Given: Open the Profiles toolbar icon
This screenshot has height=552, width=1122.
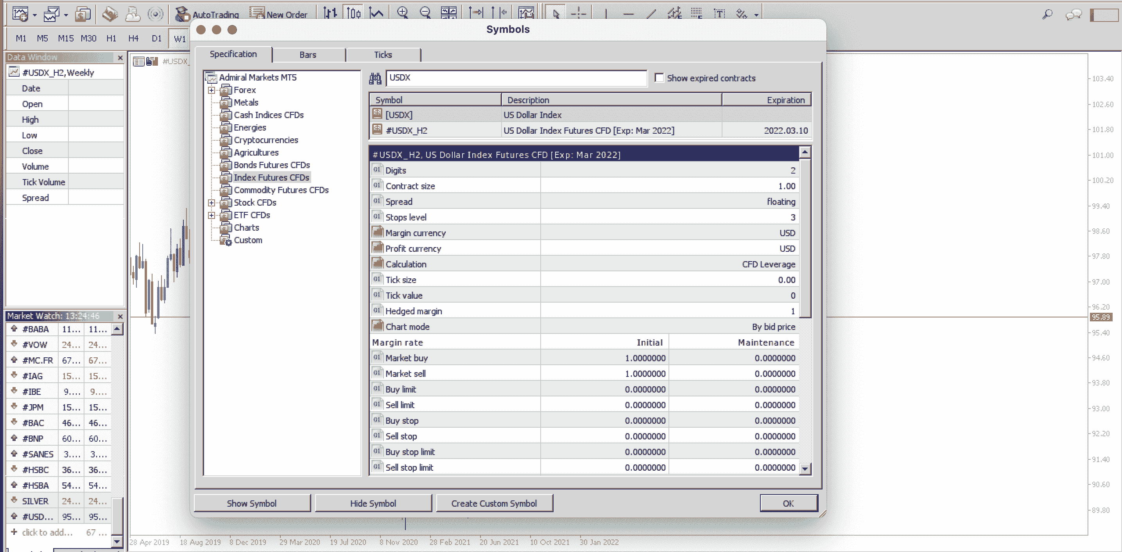Looking at the screenshot, I should [51, 14].
